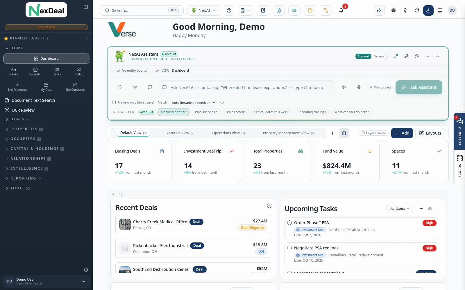Open Tasks sidebar shortcut
Screen dimensions: 465x290
[x=57, y=72]
